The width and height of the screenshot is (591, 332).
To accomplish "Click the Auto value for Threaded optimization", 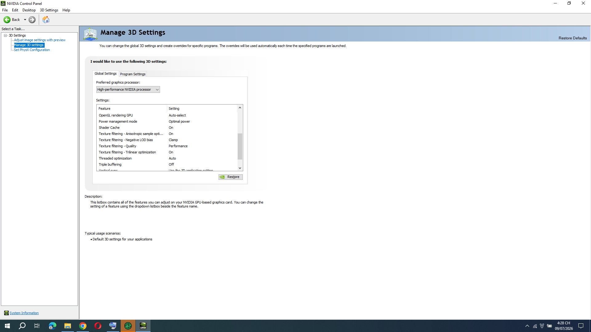I will tap(172, 158).
